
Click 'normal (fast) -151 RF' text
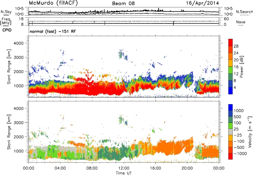click(53, 31)
